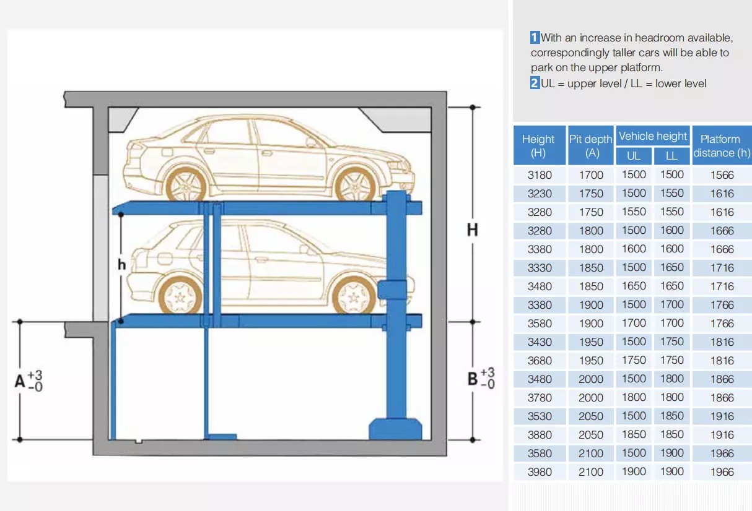Select the 3180 height cell
The image size is (752, 511).
click(x=539, y=175)
